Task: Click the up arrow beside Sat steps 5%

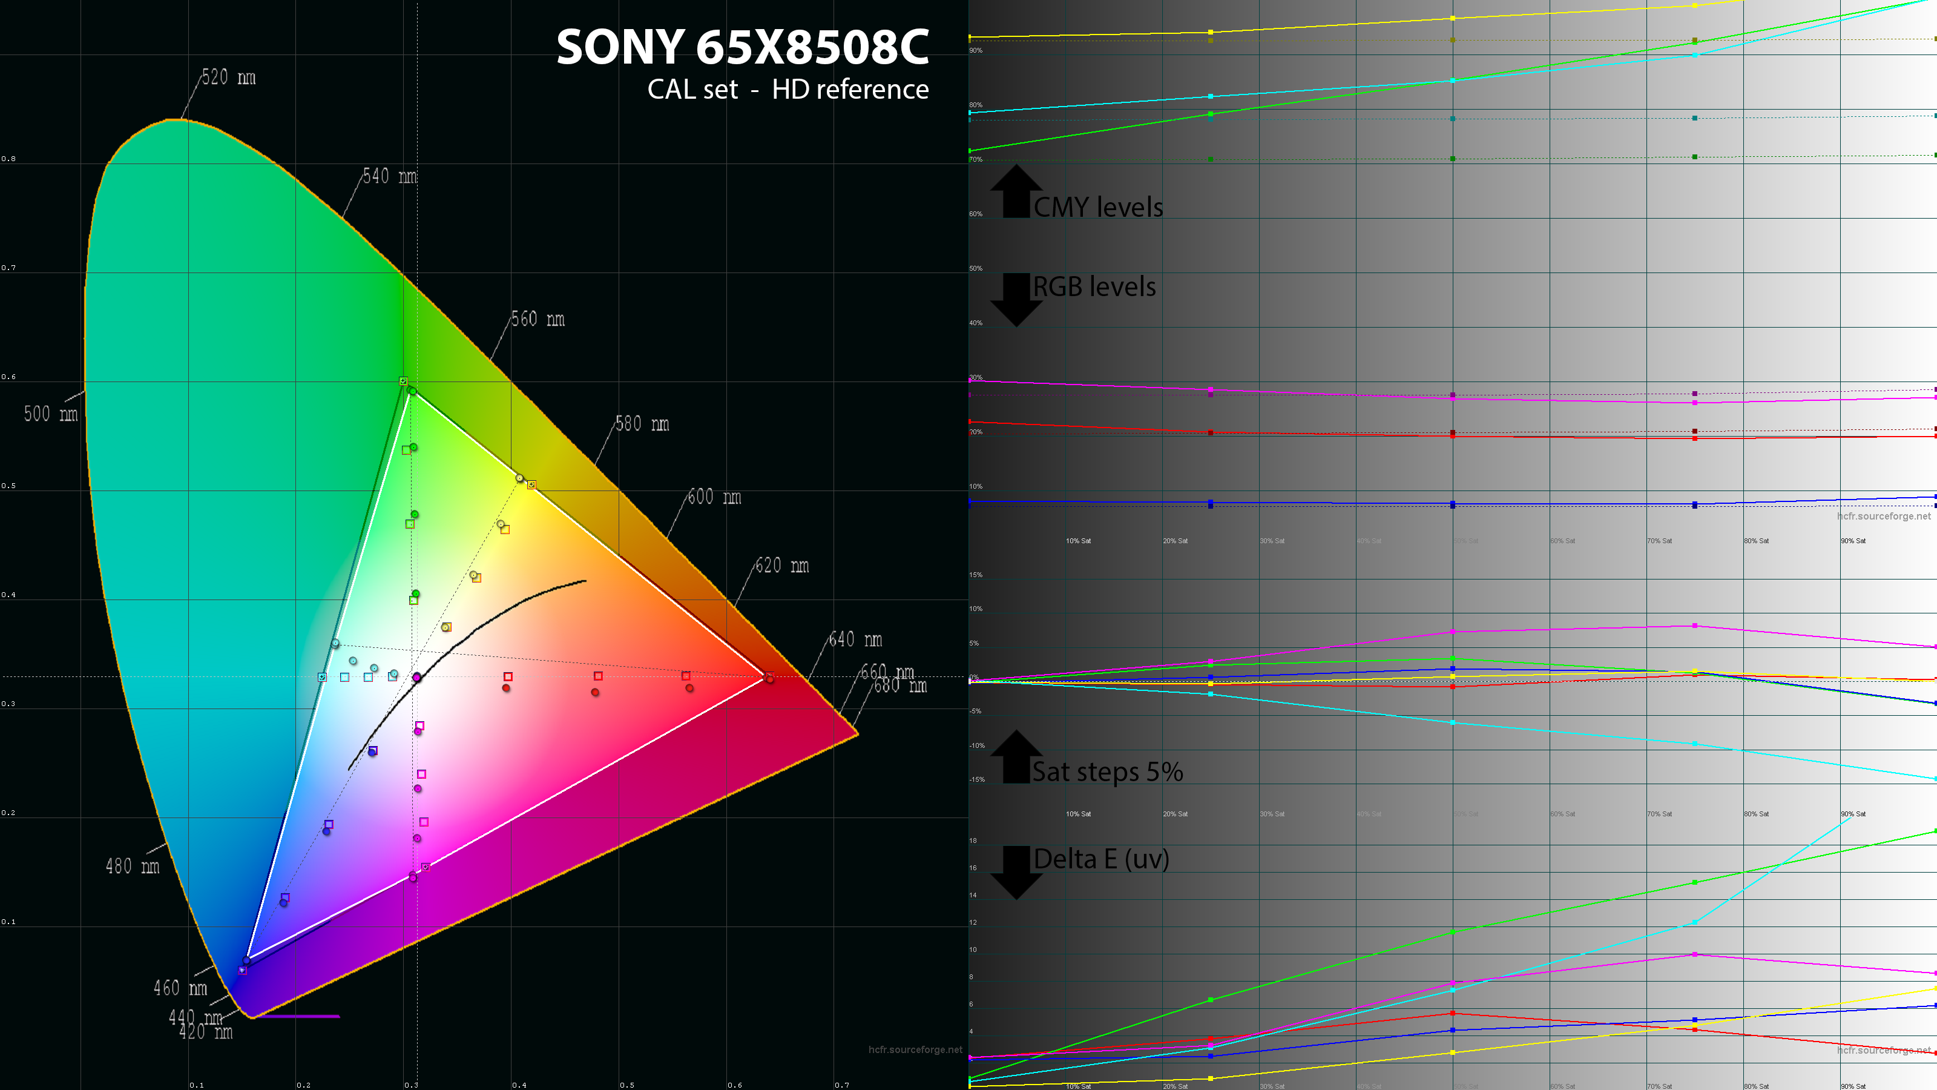Action: click(1016, 756)
